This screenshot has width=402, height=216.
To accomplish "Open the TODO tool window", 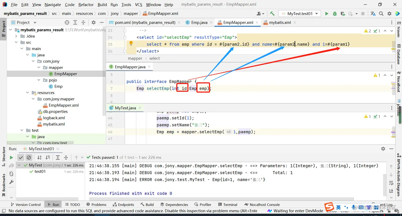I will tap(72, 205).
